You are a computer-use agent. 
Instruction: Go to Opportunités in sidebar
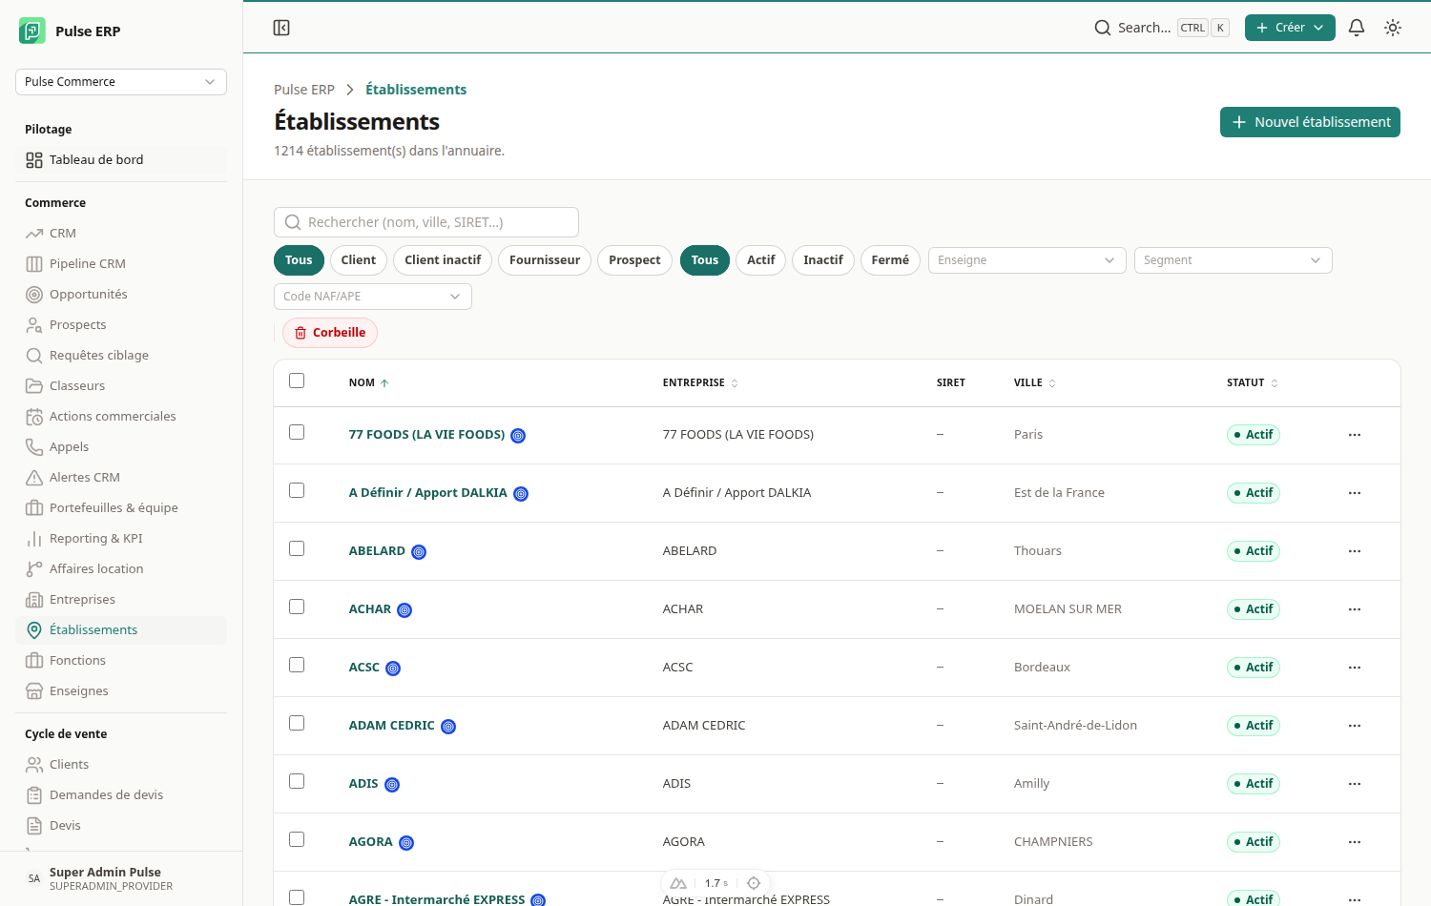tap(121, 294)
